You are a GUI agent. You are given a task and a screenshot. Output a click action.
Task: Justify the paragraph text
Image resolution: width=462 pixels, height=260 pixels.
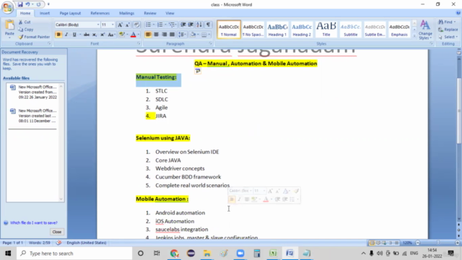point(172,35)
